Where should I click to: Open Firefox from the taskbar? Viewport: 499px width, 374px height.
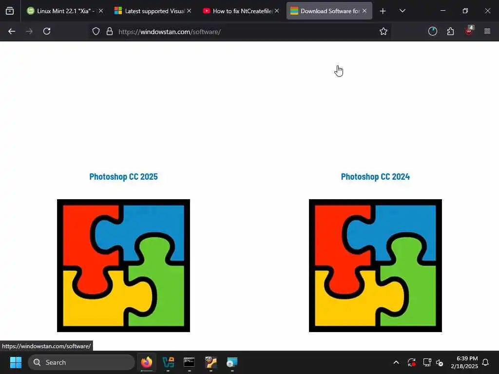(147, 362)
